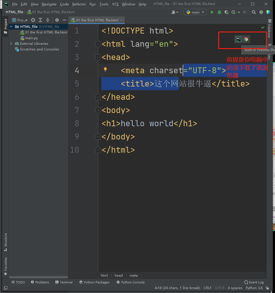Image resolution: width=275 pixels, height=293 pixels.
Task: Click the head breadcrumb
Action: (x=119, y=276)
